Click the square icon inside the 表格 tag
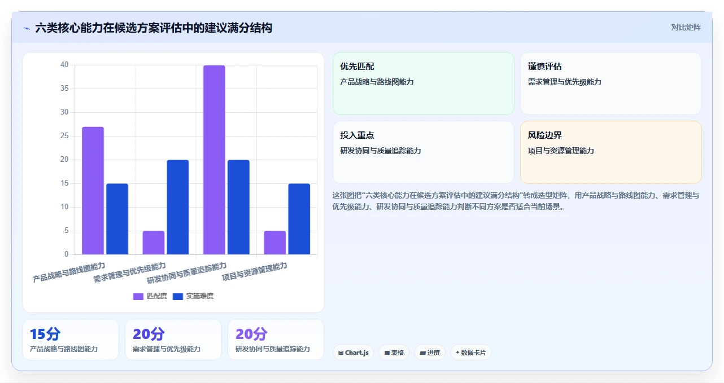Screen dimensions: 724x383 (x=387, y=353)
